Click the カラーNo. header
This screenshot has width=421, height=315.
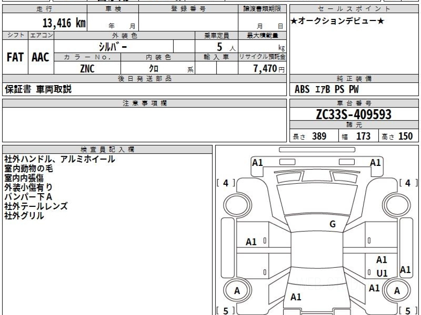point(87,57)
